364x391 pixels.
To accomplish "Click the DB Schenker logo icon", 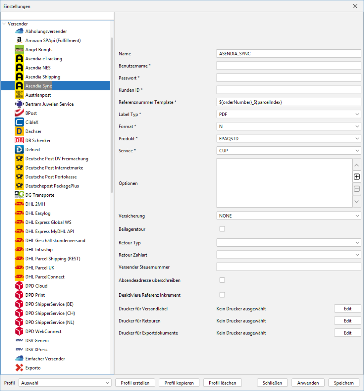I will tap(19, 141).
